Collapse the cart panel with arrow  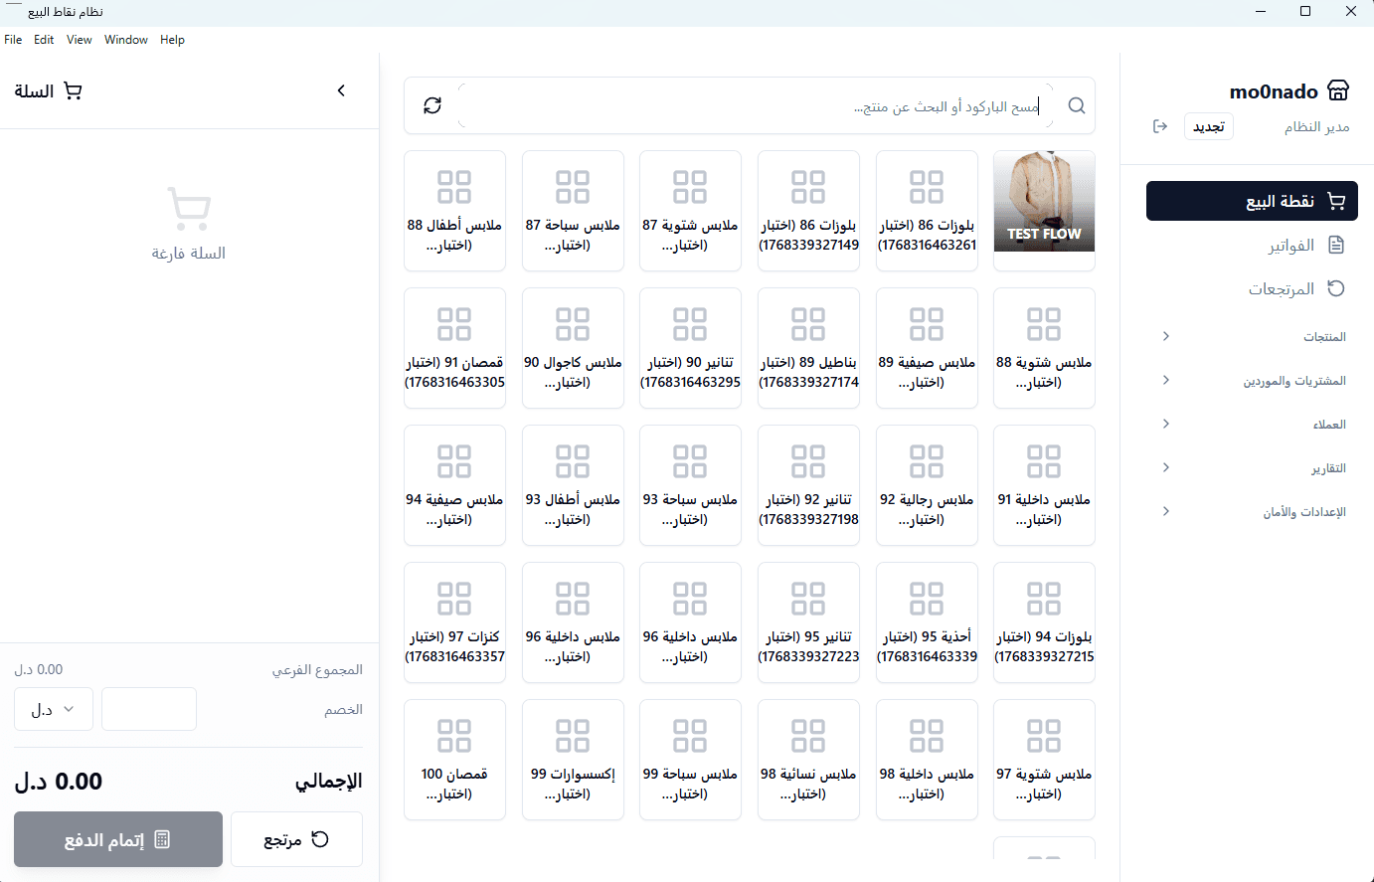(341, 90)
